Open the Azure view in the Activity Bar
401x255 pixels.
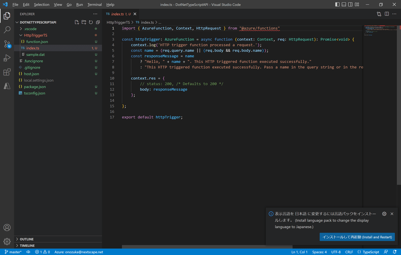pyautogui.click(x=7, y=86)
